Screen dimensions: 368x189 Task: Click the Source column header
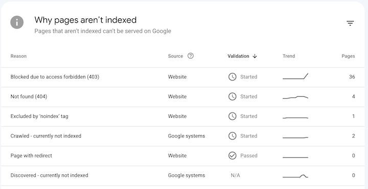[x=175, y=56]
